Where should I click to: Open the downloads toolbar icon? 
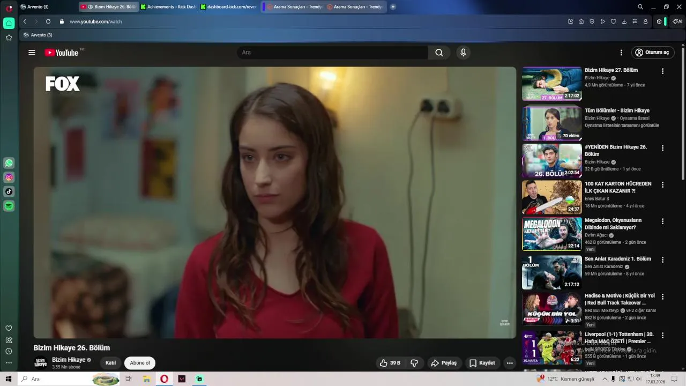tap(624, 21)
